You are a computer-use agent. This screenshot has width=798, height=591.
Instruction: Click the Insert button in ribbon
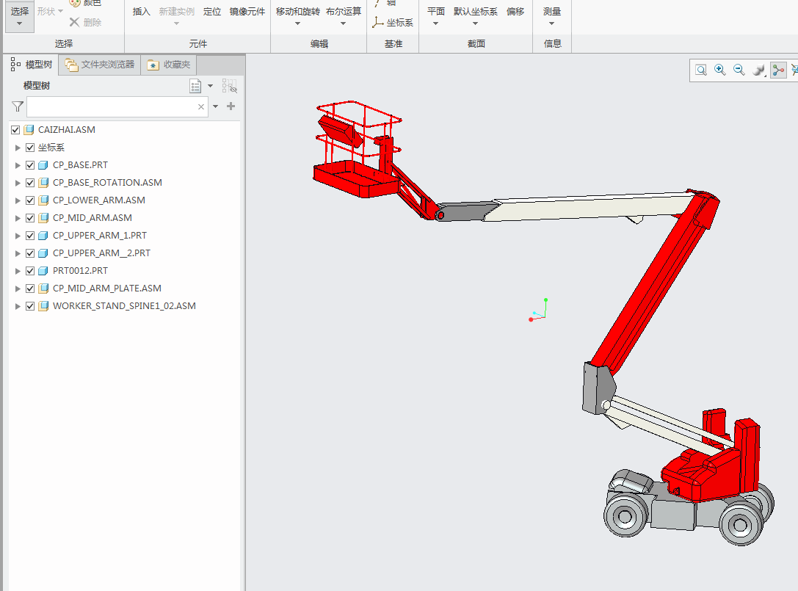coord(142,12)
